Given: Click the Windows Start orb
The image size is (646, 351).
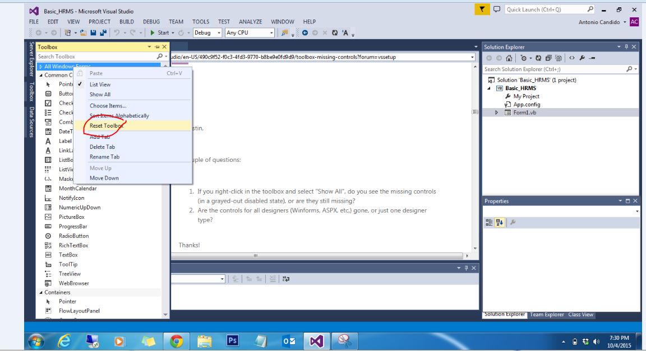Looking at the screenshot, I should 36,341.
